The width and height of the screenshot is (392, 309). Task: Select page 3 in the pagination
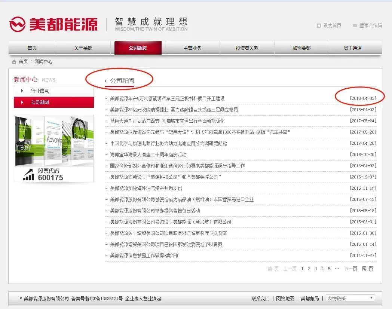(316, 269)
